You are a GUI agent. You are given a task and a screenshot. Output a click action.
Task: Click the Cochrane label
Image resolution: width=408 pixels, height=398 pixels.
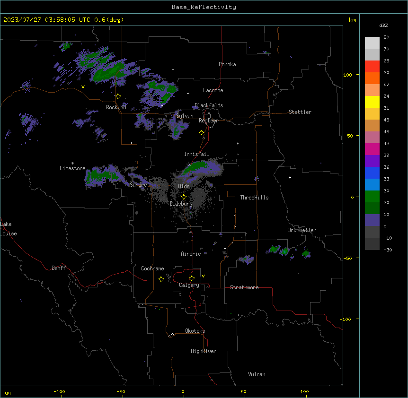pos(152,268)
